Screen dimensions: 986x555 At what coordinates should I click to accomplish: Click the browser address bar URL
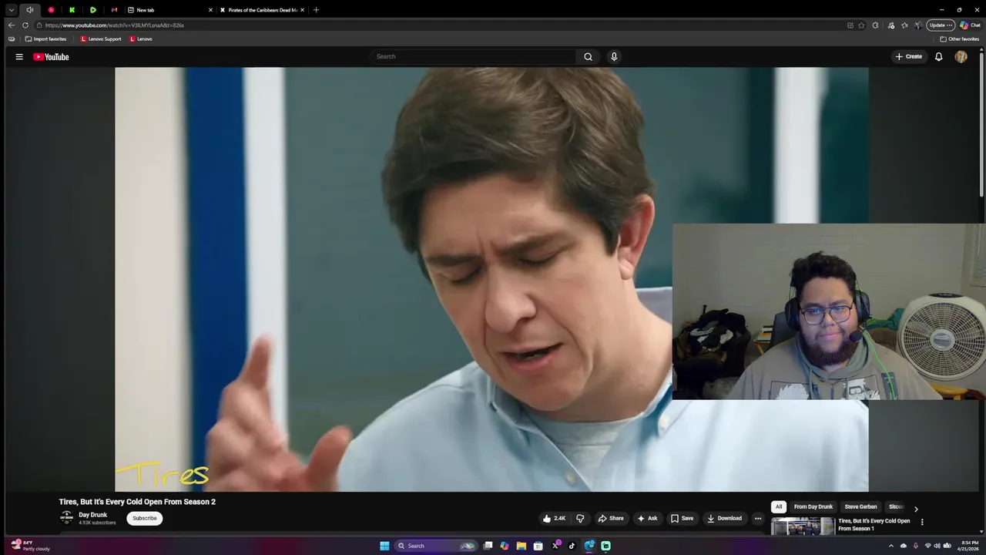[x=114, y=25]
